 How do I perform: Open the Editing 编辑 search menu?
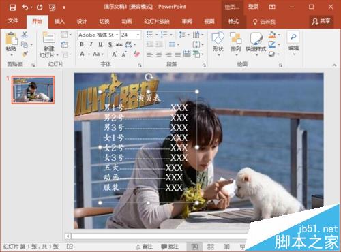293,43
